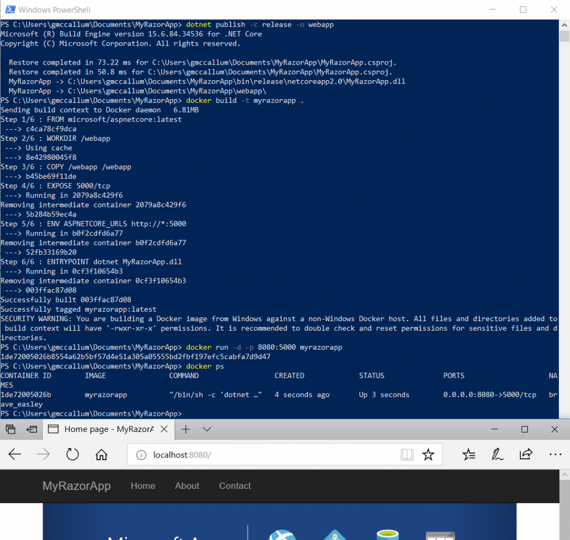Click the last empty PowerShell prompt line
570x540 pixels.
pos(91,414)
